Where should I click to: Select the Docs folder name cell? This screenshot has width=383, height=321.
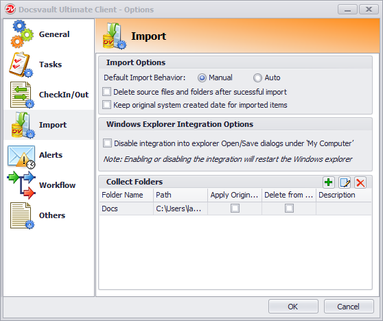(126, 209)
